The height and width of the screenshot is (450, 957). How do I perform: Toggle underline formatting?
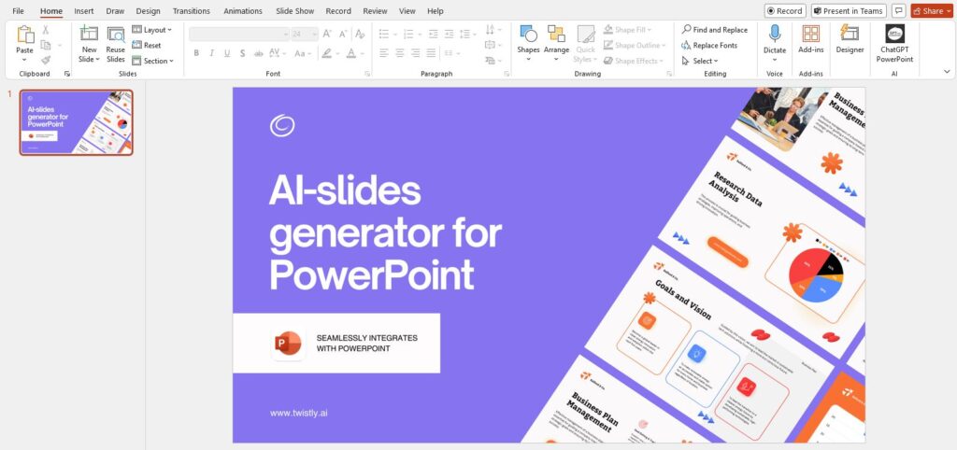[227, 53]
